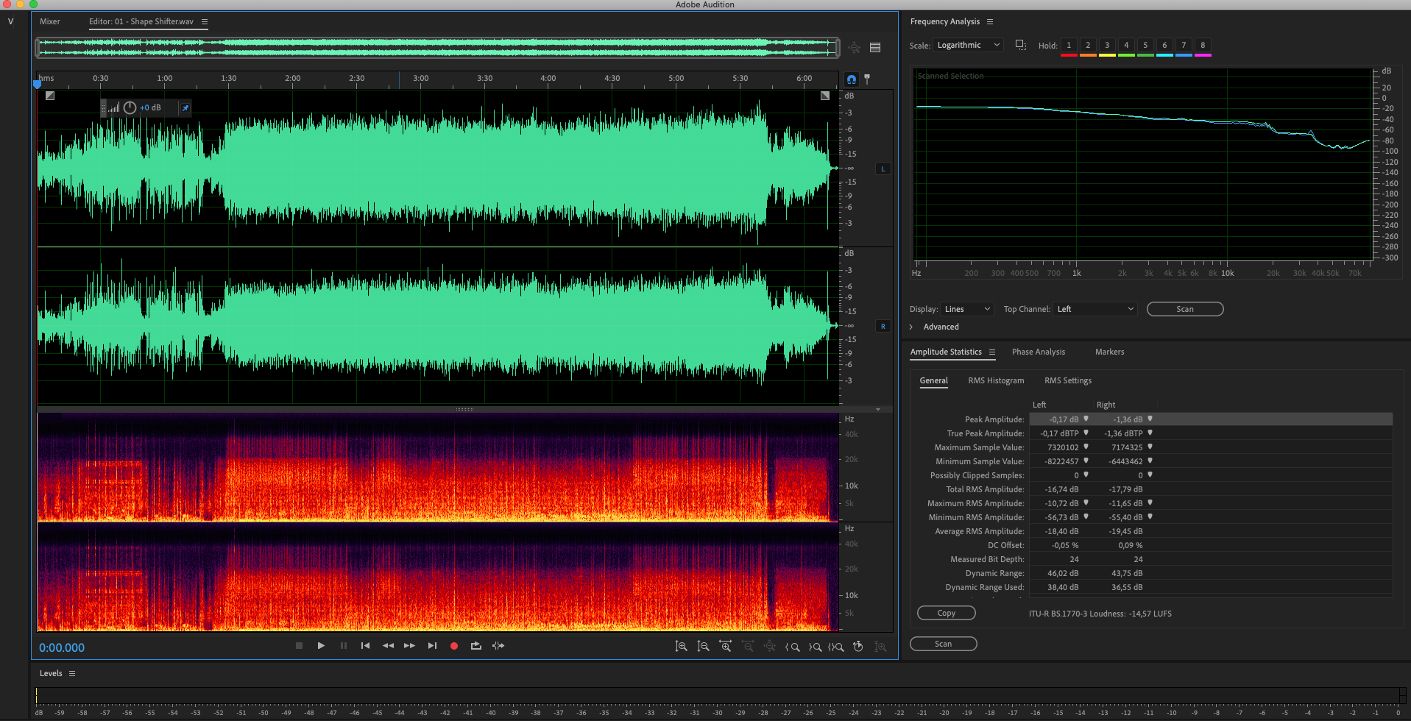Screen dimensions: 1411x721
Task: Click the Skip Selection icon
Action: 498,646
